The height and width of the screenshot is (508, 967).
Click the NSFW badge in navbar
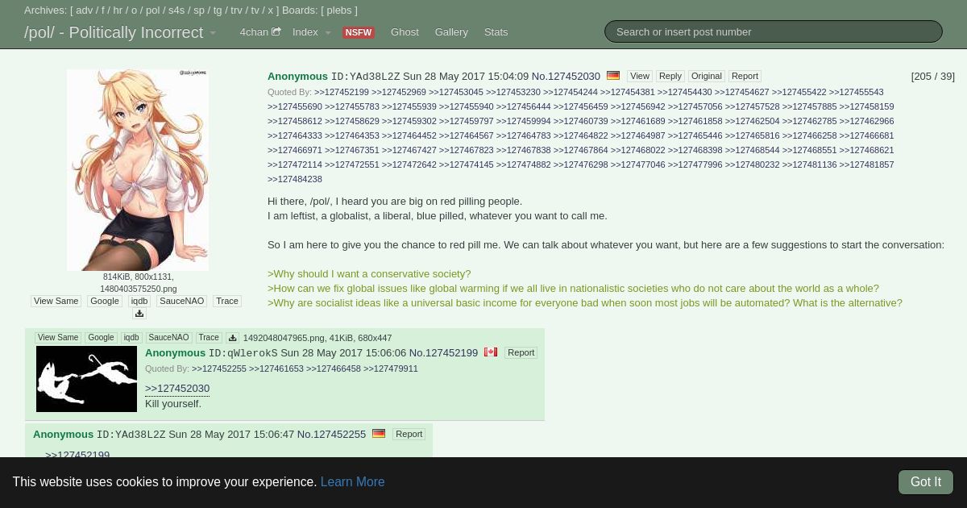click(358, 32)
